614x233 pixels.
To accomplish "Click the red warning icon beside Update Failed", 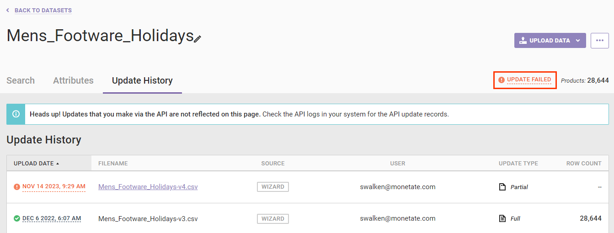I will click(502, 80).
